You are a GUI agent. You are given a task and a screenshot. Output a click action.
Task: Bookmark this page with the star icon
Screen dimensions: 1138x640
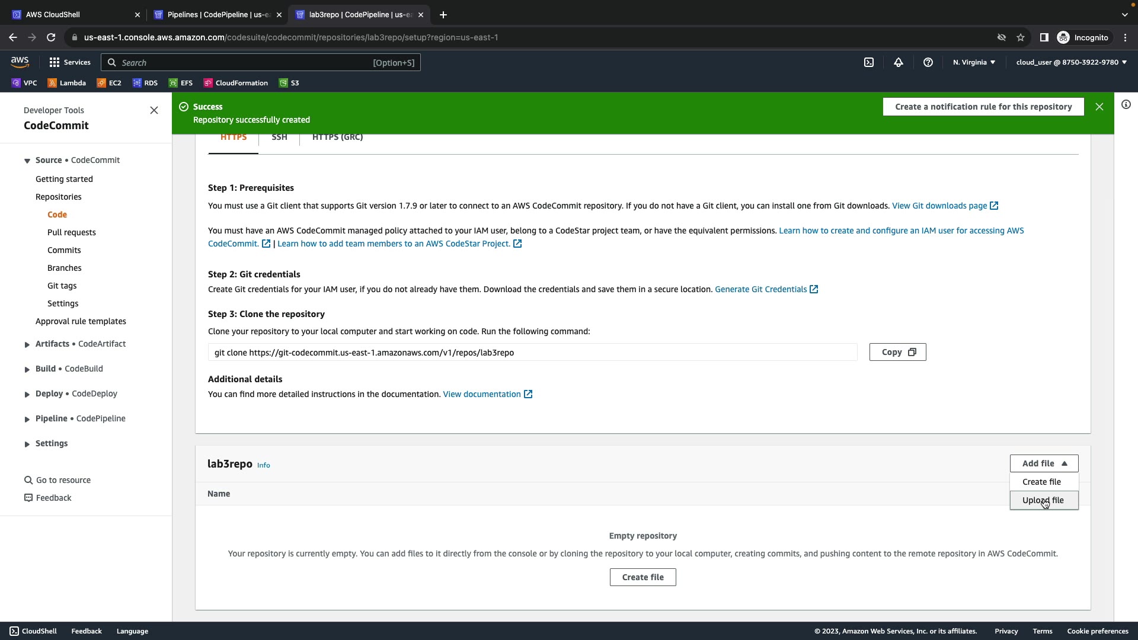click(1021, 37)
